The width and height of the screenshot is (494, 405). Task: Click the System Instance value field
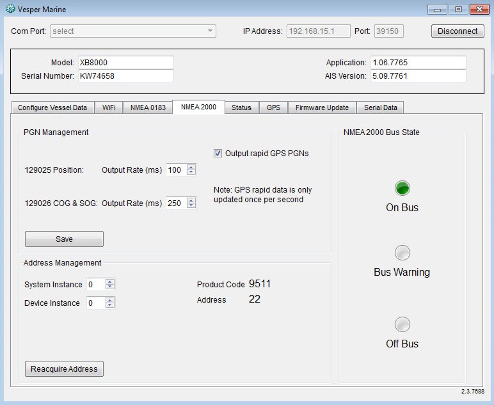(x=96, y=284)
